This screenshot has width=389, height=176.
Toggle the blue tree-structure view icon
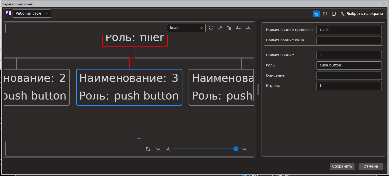coord(316,14)
